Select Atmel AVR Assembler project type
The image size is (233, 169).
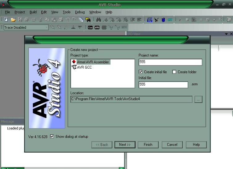91,62
